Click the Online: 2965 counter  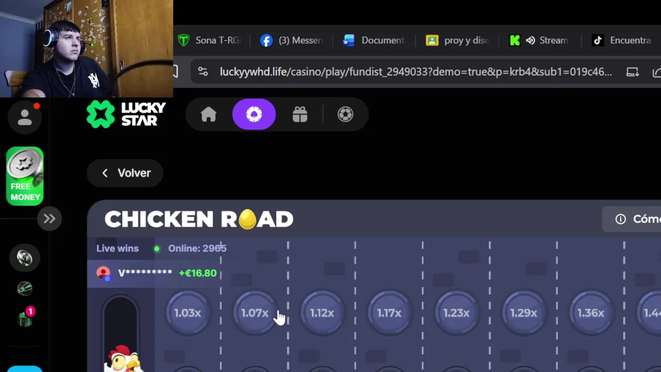click(197, 249)
